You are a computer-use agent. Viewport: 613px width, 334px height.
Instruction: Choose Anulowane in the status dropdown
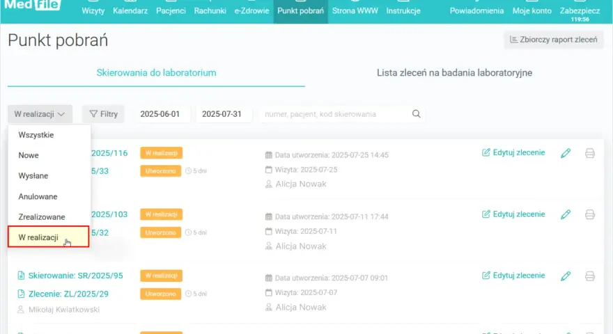coord(49,196)
